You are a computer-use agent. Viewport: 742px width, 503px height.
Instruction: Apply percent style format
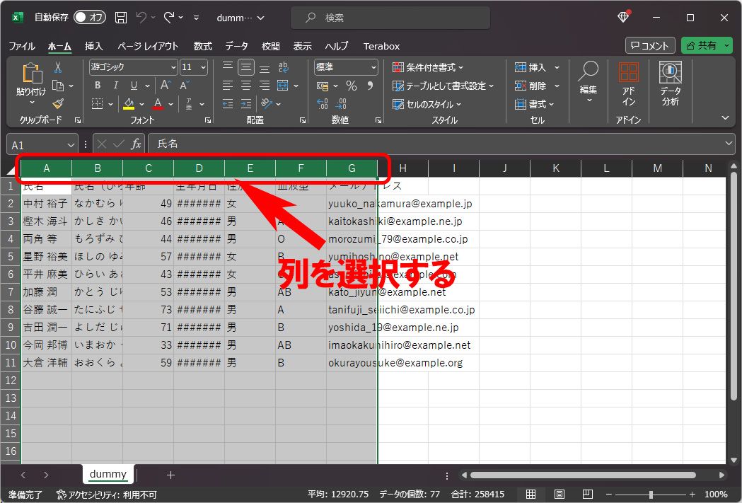pyautogui.click(x=351, y=86)
